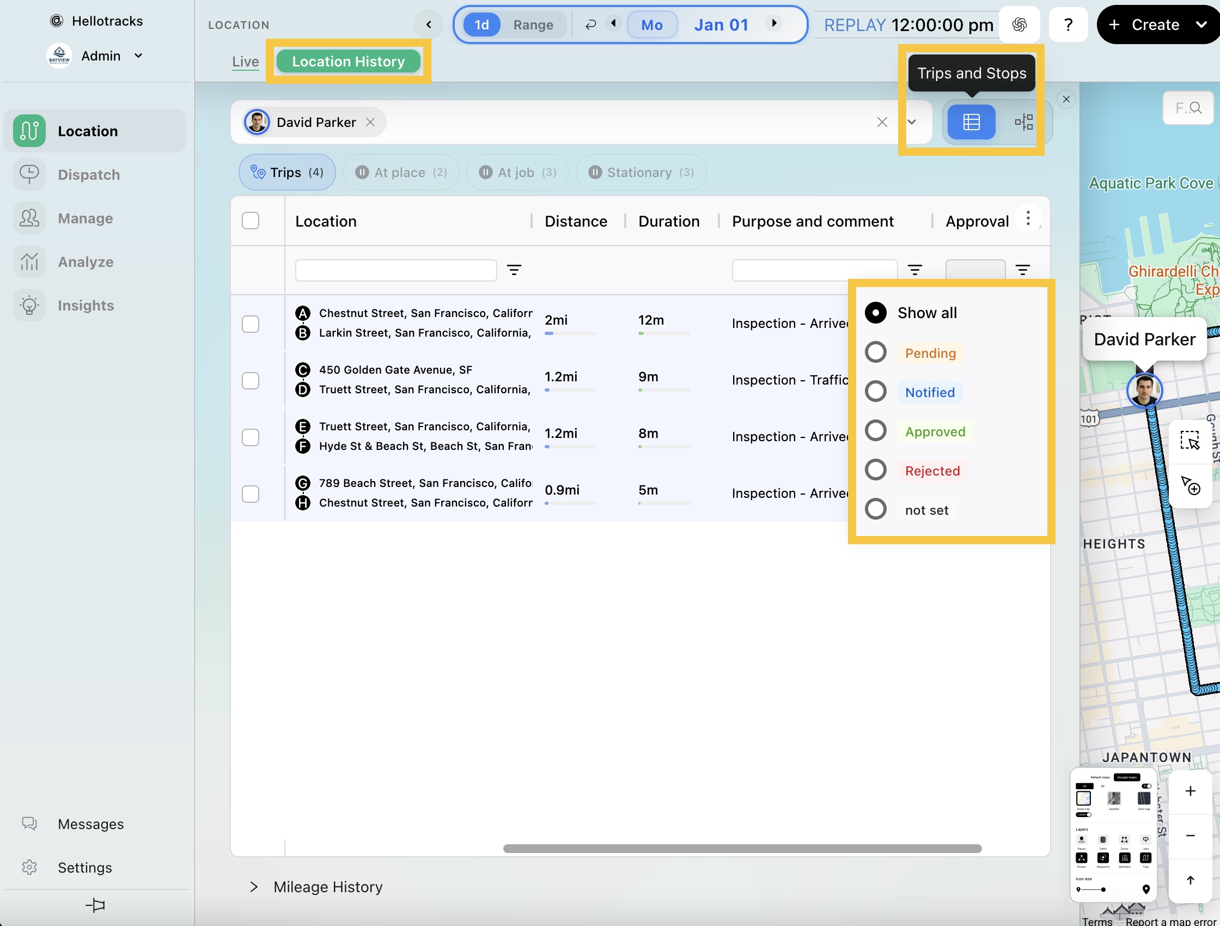Click the map area selection tool
Screen dimensions: 1220x926
[1189, 441]
